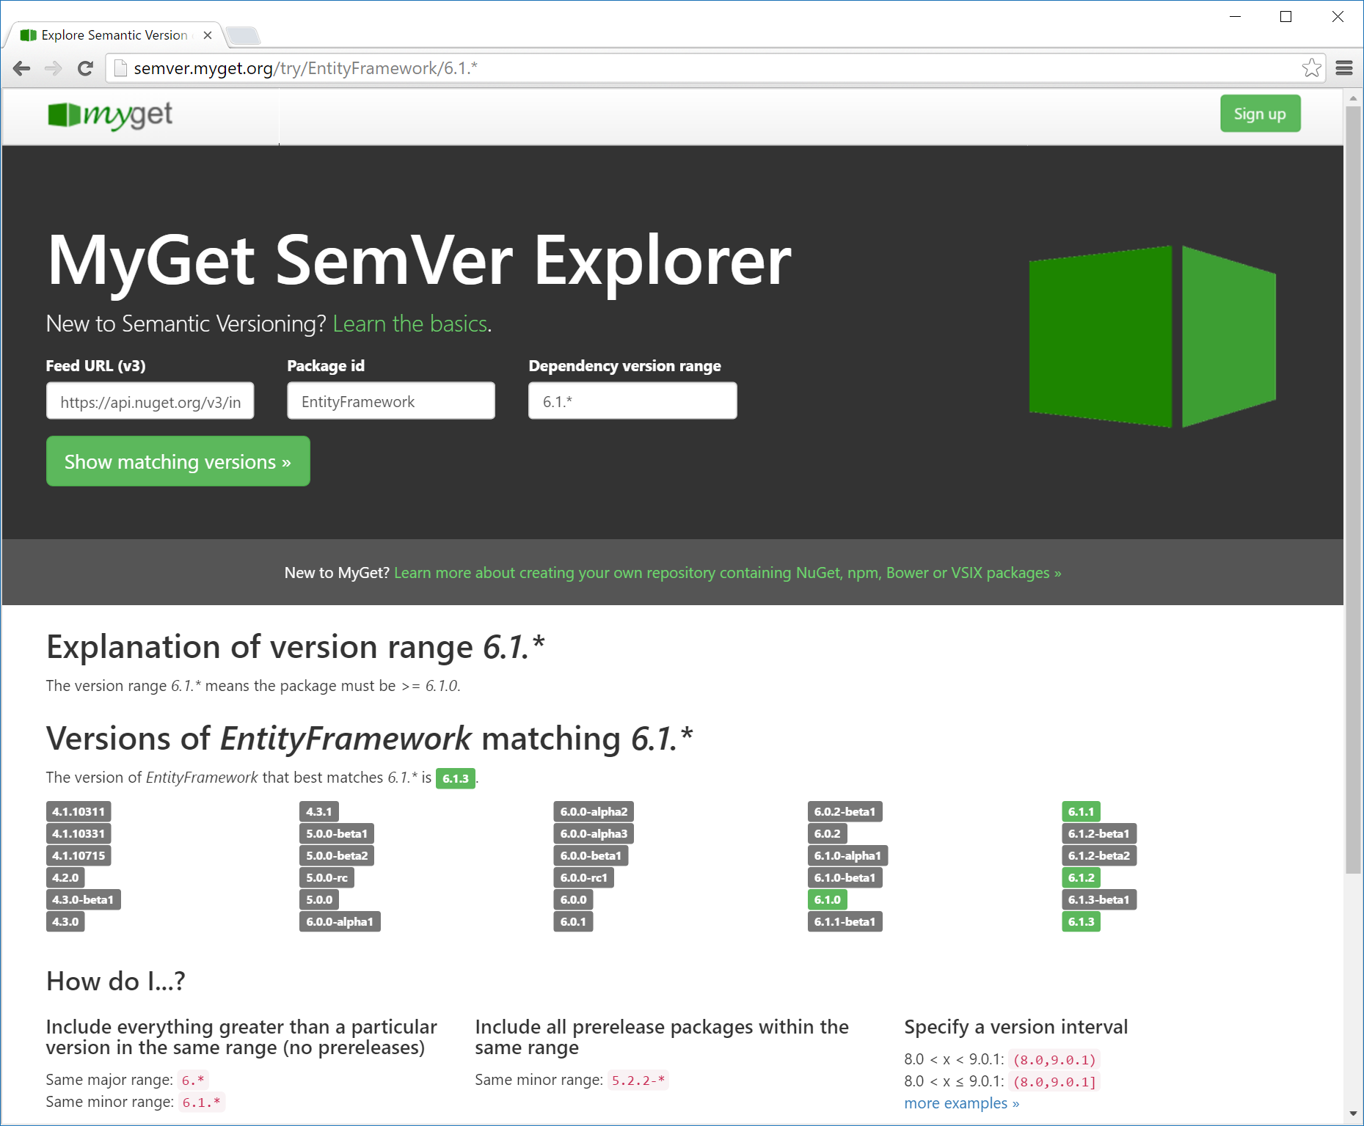This screenshot has height=1126, width=1364.
Task: Click the 5.2.2-* prerelease range example
Action: click(x=638, y=1080)
